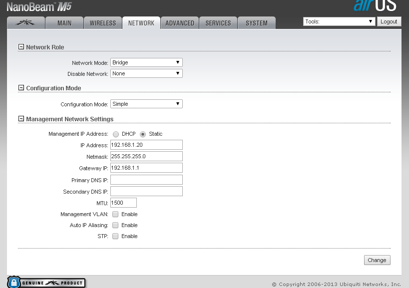This screenshot has height=288, width=409.
Task: Click the Network Role heading text
Action: tap(45, 47)
